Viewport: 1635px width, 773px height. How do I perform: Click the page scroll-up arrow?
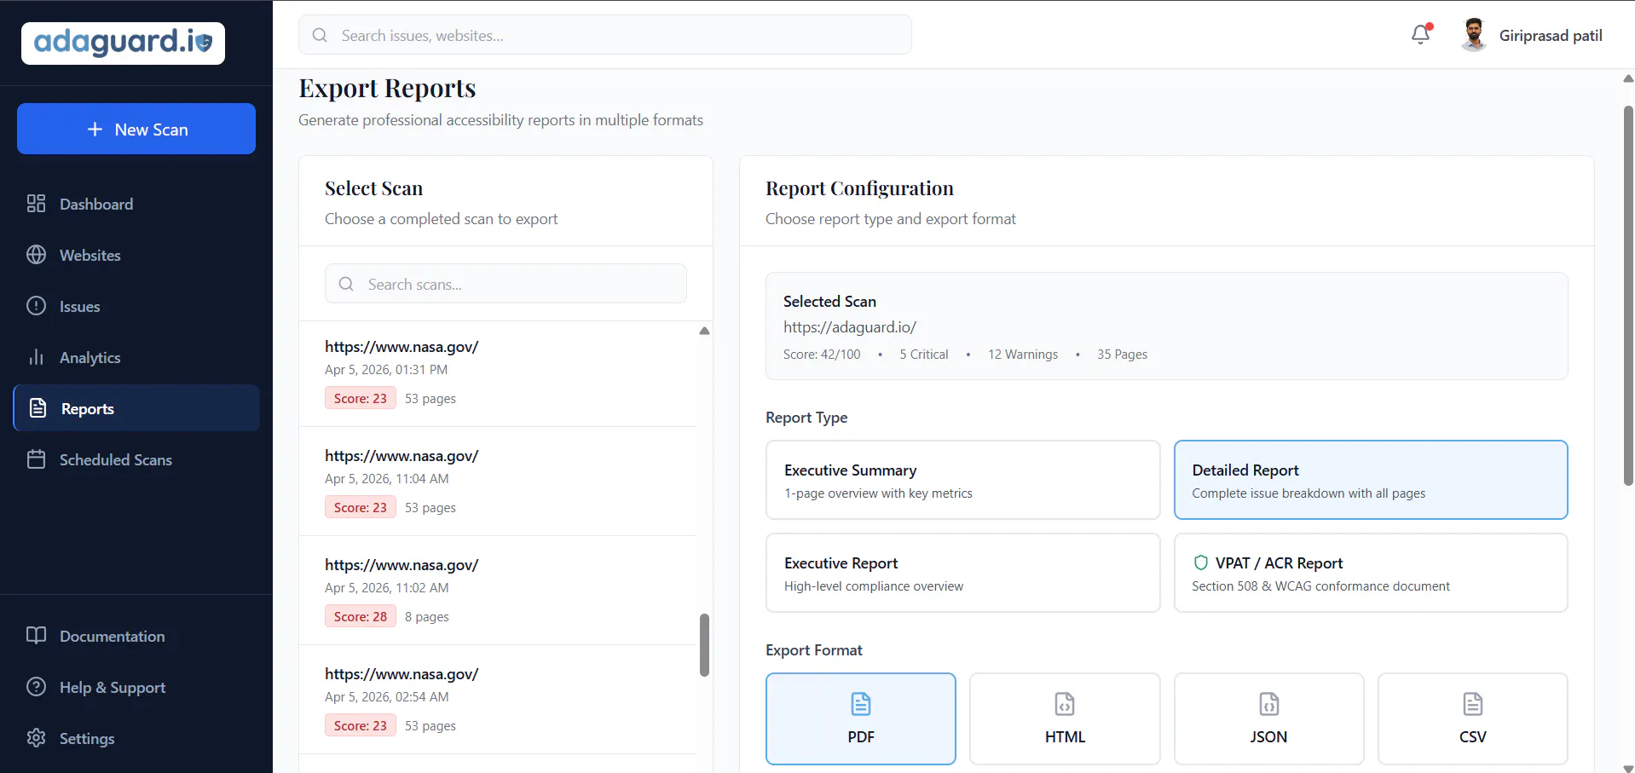1628,78
